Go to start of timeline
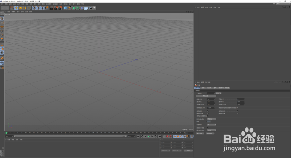The image size is (291, 158). coord(138,136)
